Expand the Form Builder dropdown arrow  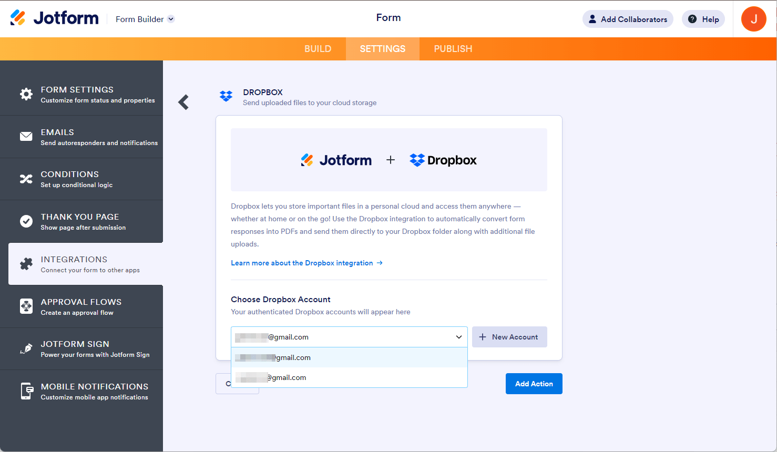(171, 19)
